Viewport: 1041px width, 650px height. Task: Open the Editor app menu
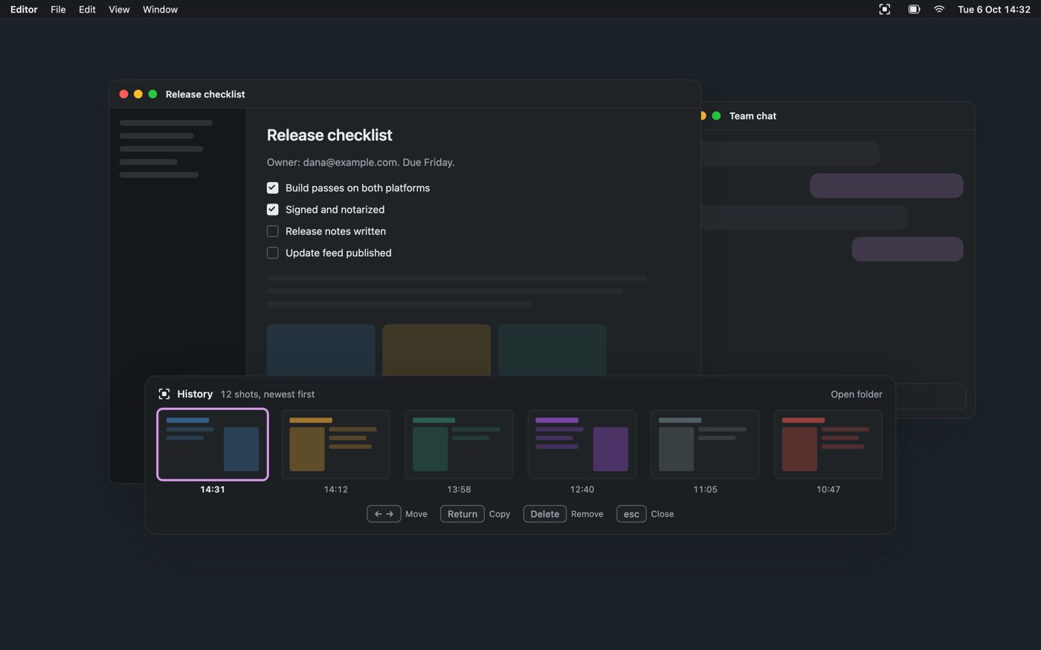coord(24,10)
